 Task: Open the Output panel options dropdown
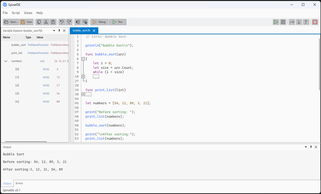tap(306, 147)
